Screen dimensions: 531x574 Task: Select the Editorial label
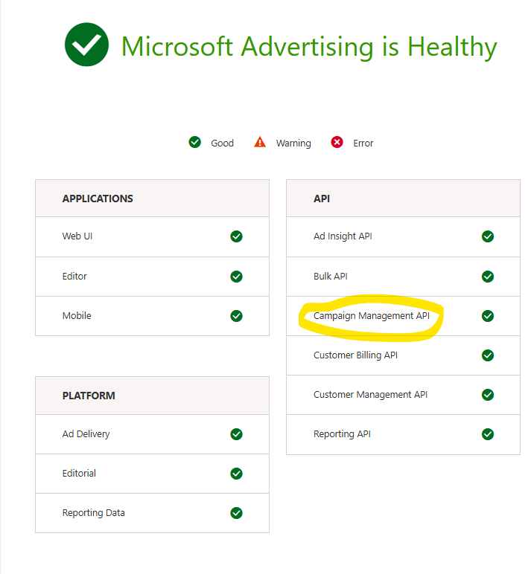(79, 474)
